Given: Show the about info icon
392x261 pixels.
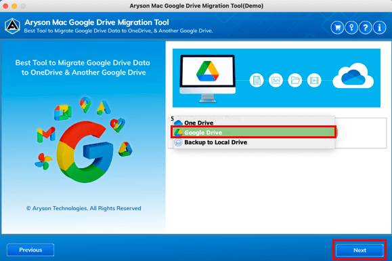Looking at the screenshot, I should tap(380, 28).
